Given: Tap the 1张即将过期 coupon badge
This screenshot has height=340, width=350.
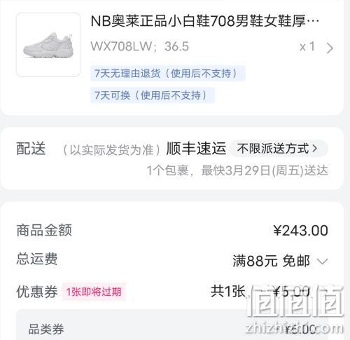Looking at the screenshot, I should tap(94, 292).
